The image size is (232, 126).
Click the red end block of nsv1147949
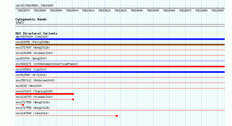[117, 116]
